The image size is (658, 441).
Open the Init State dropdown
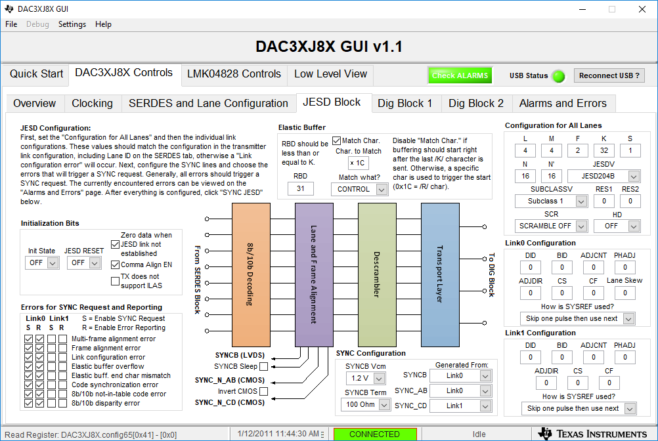[x=42, y=263]
